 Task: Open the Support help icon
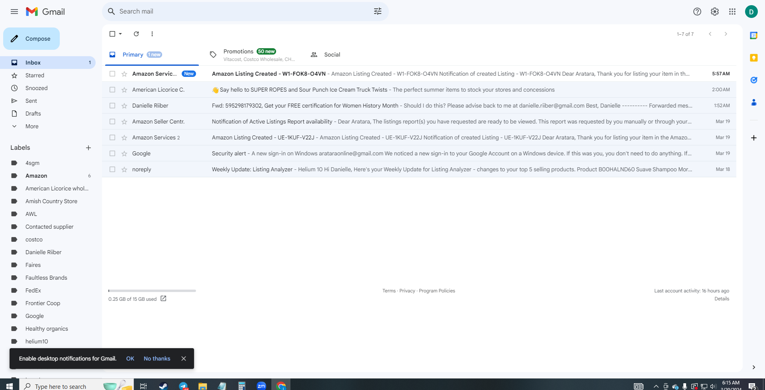point(697,12)
